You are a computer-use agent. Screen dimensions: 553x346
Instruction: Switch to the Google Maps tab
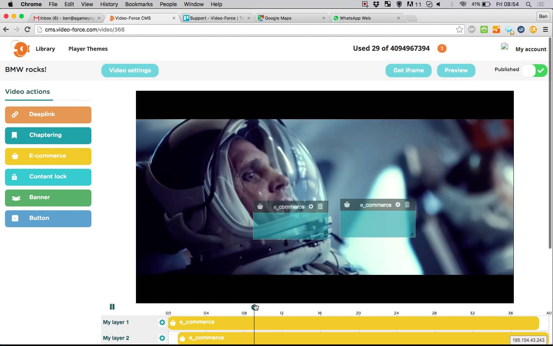tap(292, 18)
